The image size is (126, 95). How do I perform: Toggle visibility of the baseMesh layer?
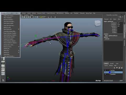[105, 74]
